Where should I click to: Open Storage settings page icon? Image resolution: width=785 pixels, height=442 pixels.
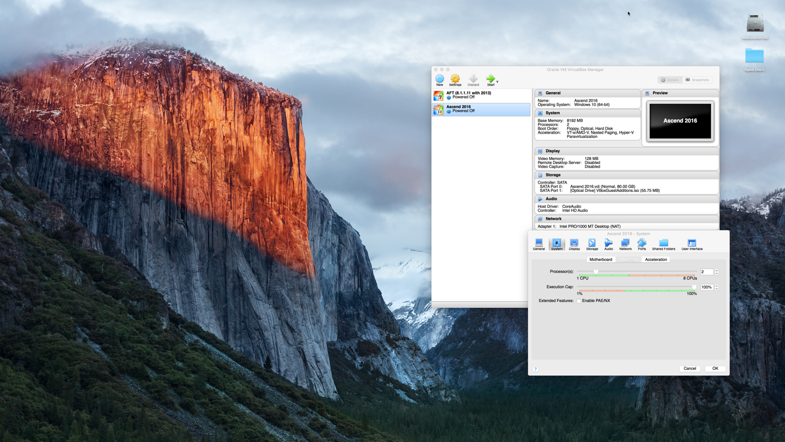(x=592, y=245)
